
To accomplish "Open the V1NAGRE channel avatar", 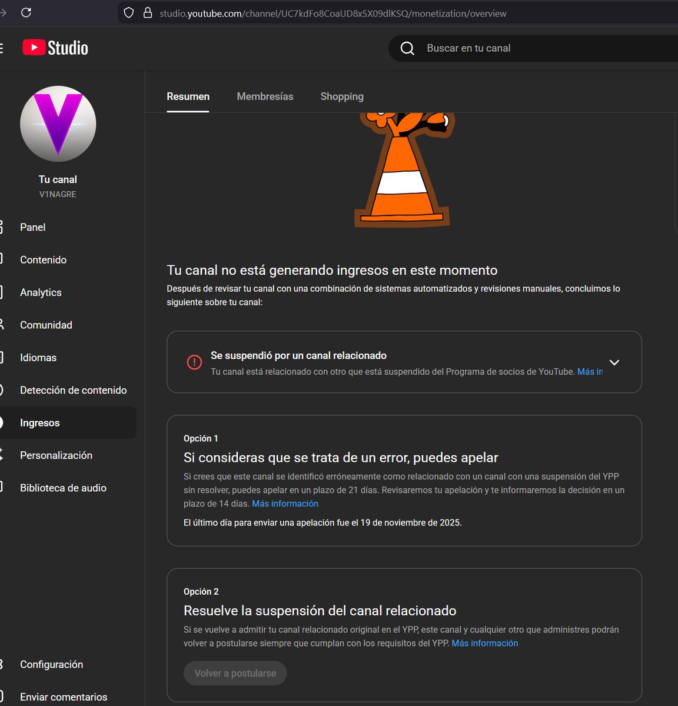I will click(58, 124).
